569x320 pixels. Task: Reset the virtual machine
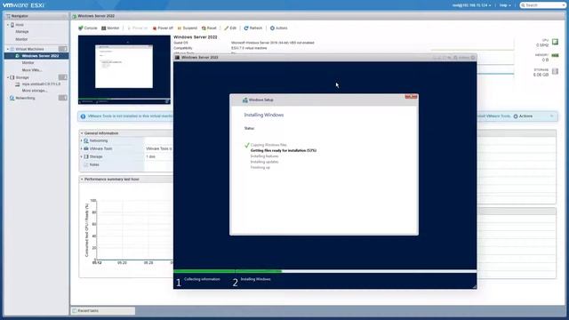pyautogui.click(x=209, y=28)
